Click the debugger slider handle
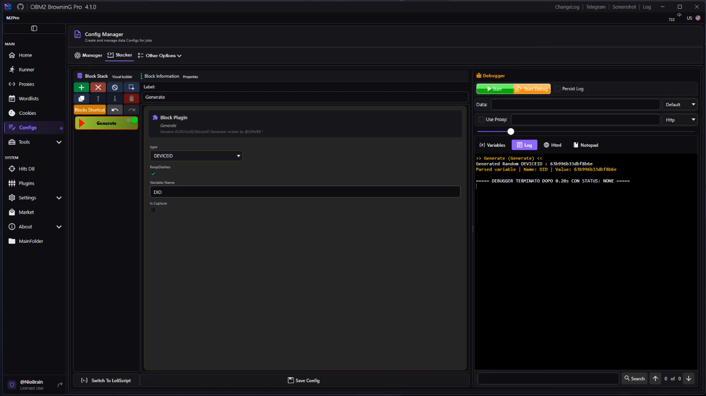The width and height of the screenshot is (706, 396). click(511, 132)
